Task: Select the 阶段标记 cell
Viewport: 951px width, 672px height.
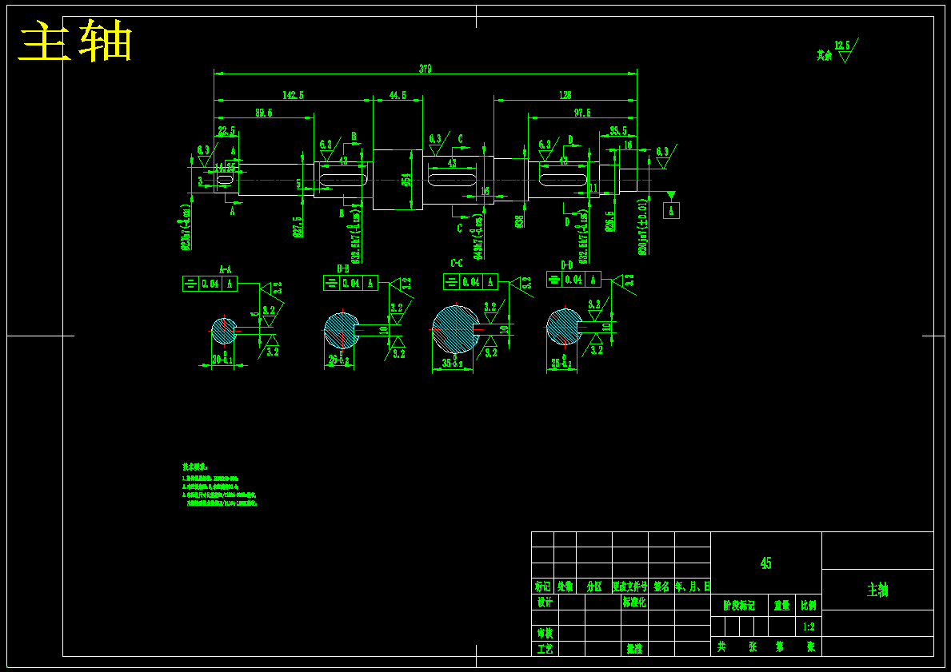Action: click(x=739, y=605)
